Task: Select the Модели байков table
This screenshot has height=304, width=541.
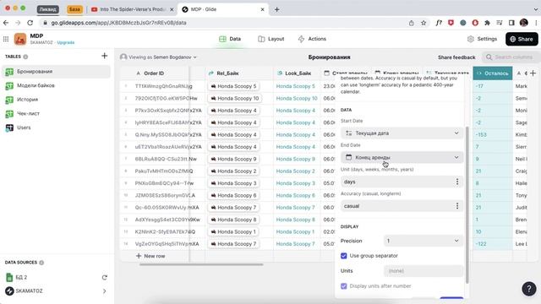Action: point(57,85)
